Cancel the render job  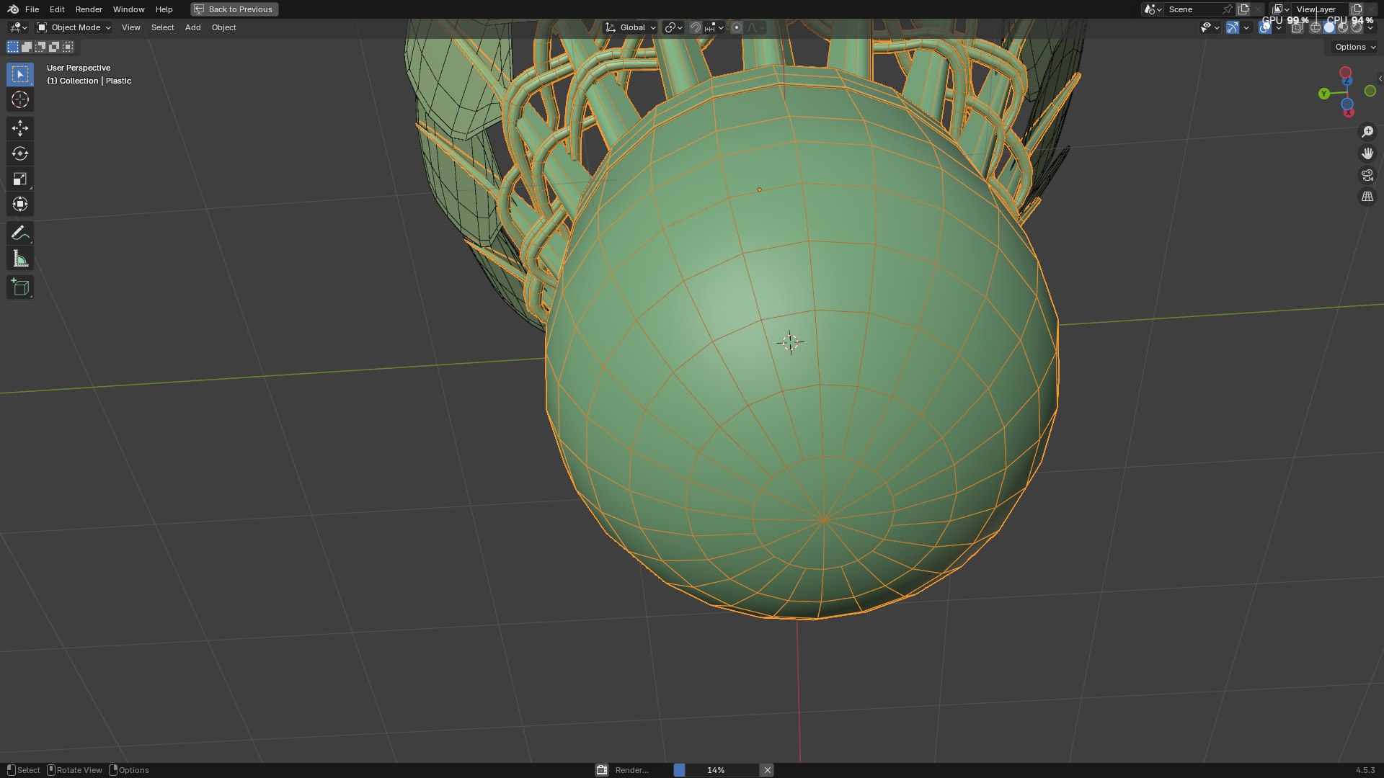768,770
